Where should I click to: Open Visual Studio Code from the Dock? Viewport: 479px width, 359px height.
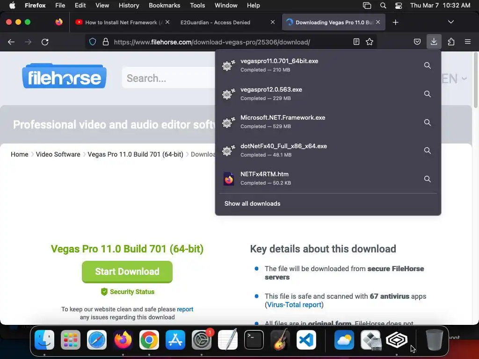point(306,340)
